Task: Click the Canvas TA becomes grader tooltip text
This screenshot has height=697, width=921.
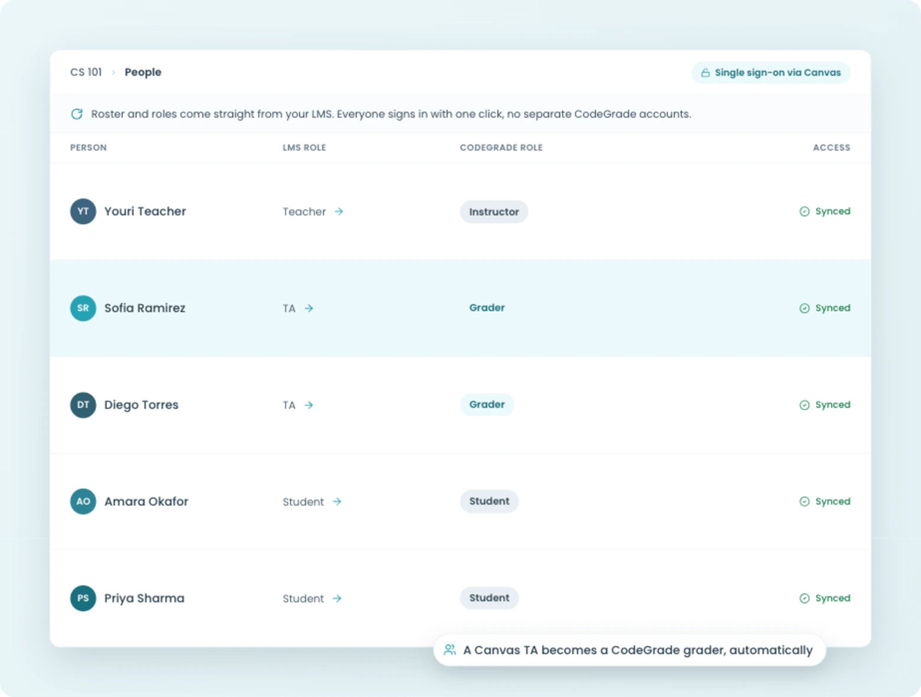Action: coord(638,650)
